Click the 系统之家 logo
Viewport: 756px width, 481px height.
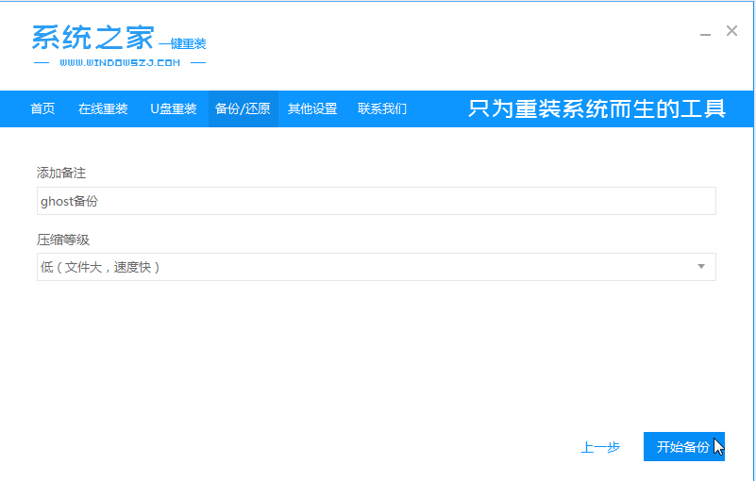point(92,37)
